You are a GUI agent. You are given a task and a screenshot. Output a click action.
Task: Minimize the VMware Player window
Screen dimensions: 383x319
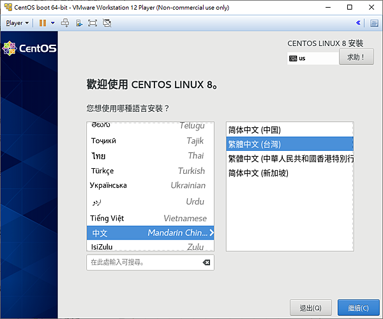point(328,7)
